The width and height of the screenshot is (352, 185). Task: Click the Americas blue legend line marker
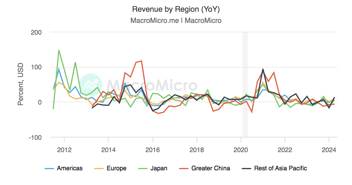[49, 168]
